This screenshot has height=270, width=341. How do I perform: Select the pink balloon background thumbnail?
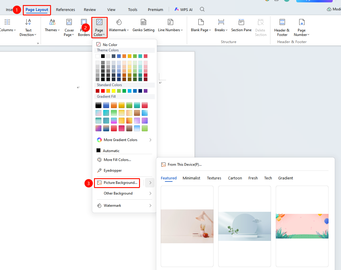point(302,226)
